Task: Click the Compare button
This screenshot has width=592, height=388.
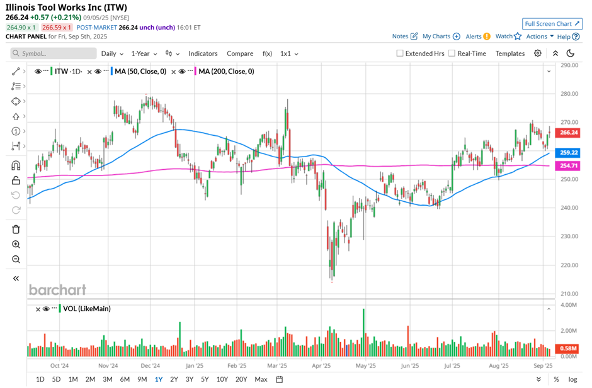Action: click(x=240, y=53)
